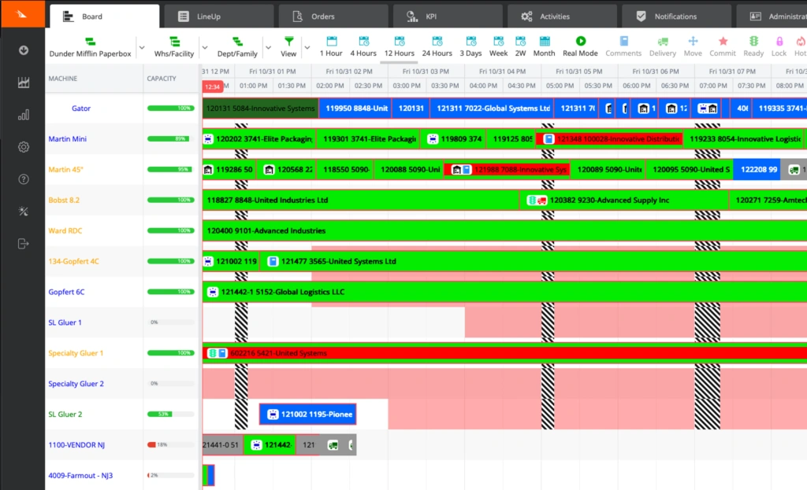Select red job 121348 on Martin Mini

click(x=609, y=138)
